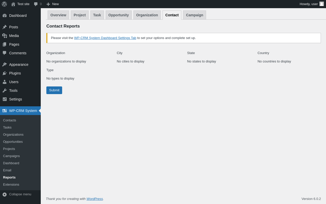This screenshot has width=326, height=204.
Task: Click the Collapse menu label
Action: pos(20,194)
